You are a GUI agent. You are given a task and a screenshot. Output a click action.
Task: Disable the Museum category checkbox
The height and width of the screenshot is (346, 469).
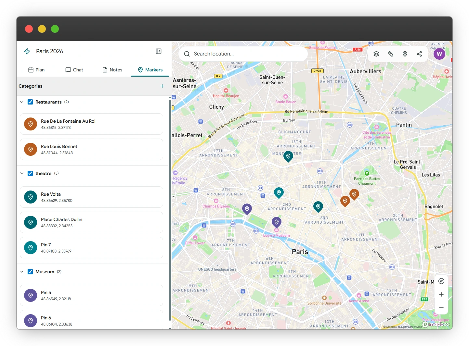(x=30, y=272)
